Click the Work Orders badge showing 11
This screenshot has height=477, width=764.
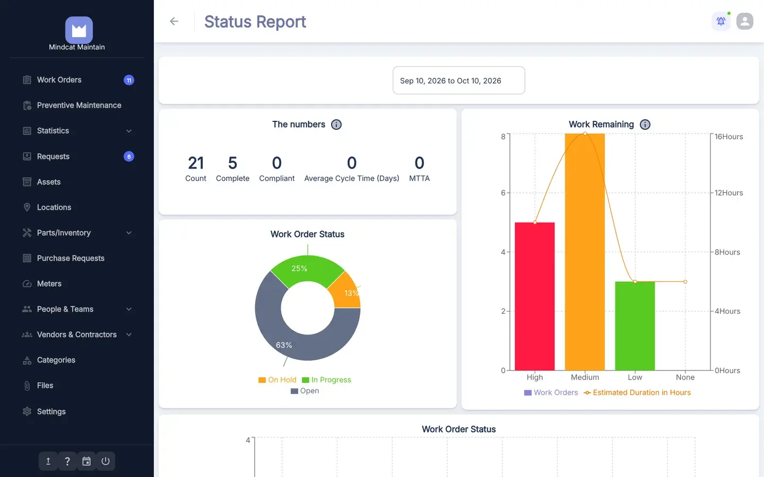(x=129, y=80)
